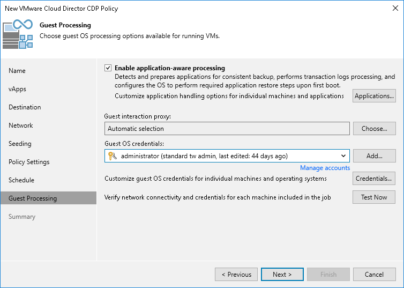
Task: Click 'Customize application handling options' text
Action: click(229, 96)
